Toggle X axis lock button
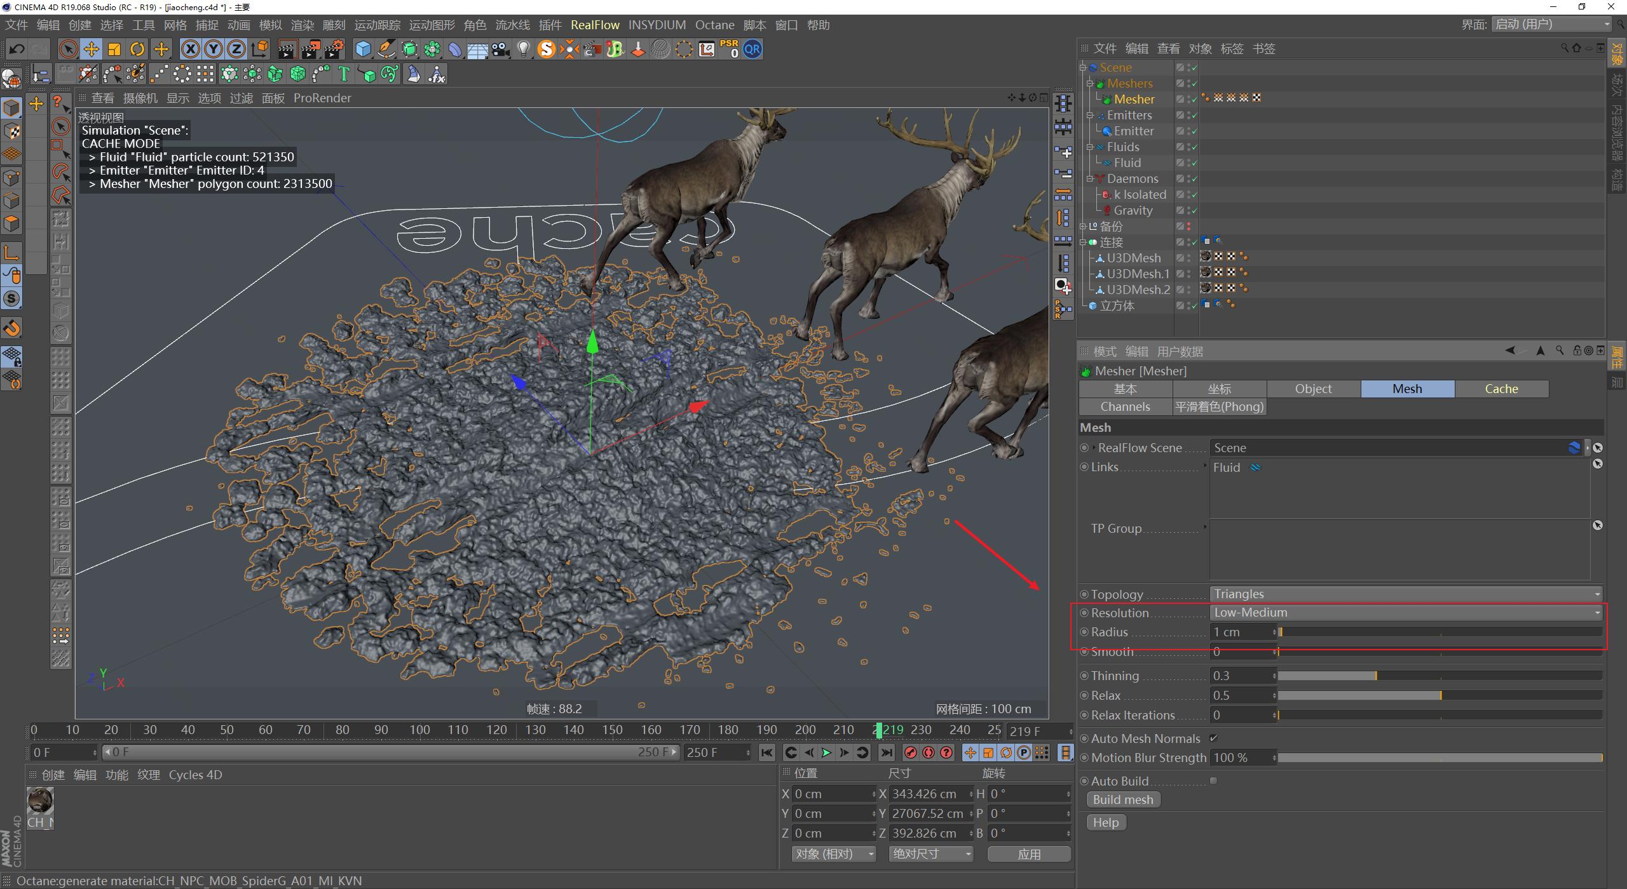Image resolution: width=1627 pixels, height=889 pixels. (x=190, y=49)
